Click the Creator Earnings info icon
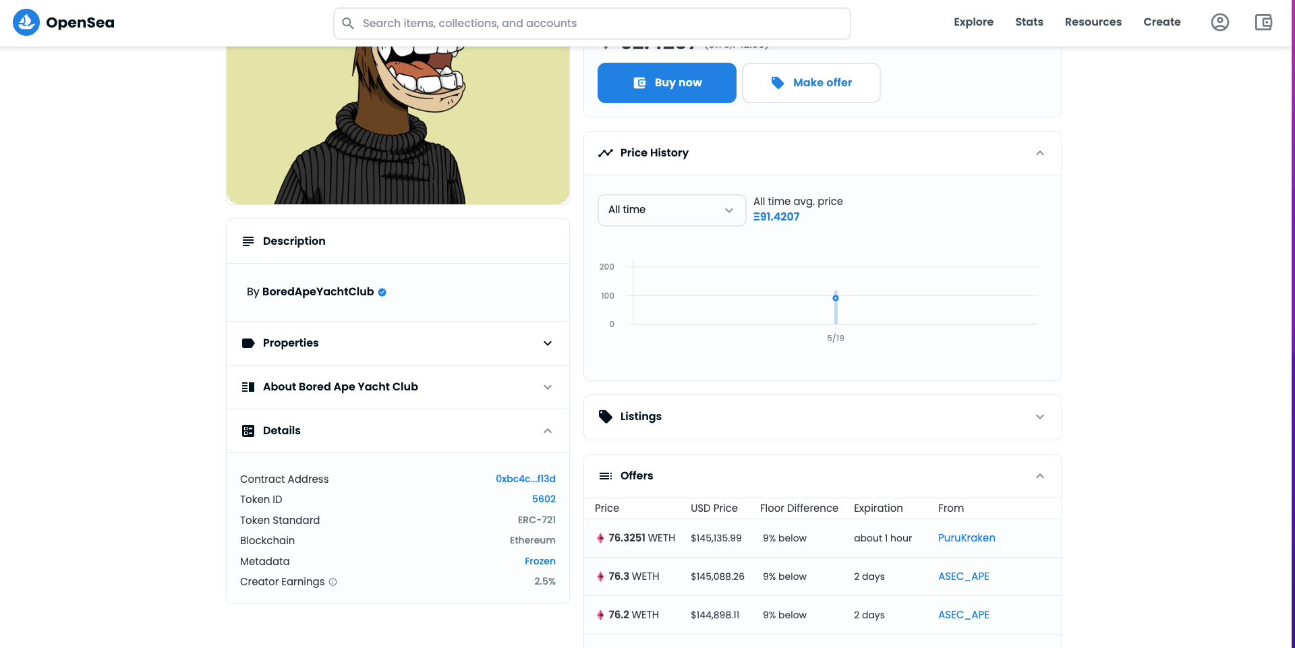1295x648 pixels. 333,582
